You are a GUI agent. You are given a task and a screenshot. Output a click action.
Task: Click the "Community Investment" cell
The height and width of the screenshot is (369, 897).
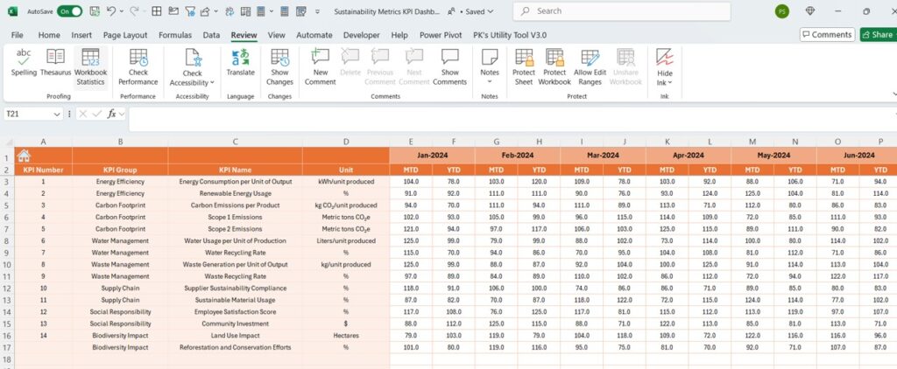(x=235, y=324)
